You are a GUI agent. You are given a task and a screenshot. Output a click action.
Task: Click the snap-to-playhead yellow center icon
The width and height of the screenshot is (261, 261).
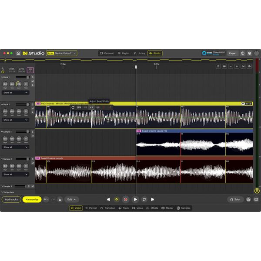[117, 199]
